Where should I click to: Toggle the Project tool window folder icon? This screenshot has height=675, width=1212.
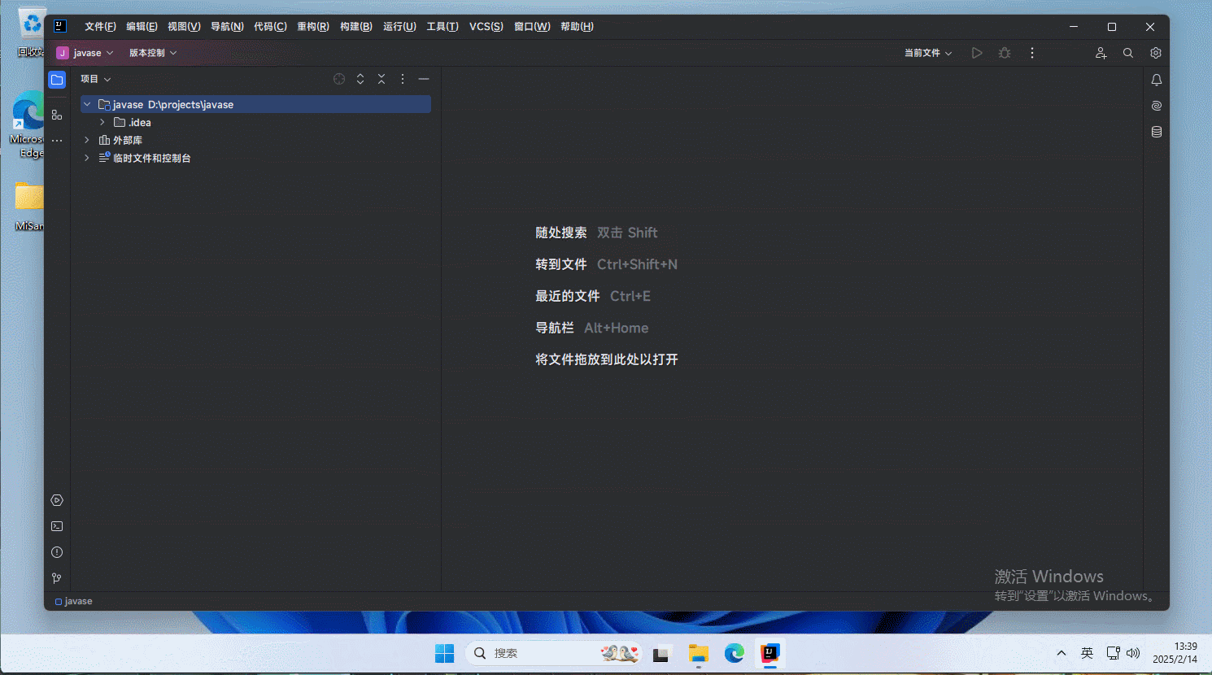57,80
